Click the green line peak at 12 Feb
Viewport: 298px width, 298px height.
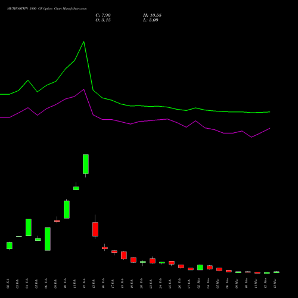84,42
